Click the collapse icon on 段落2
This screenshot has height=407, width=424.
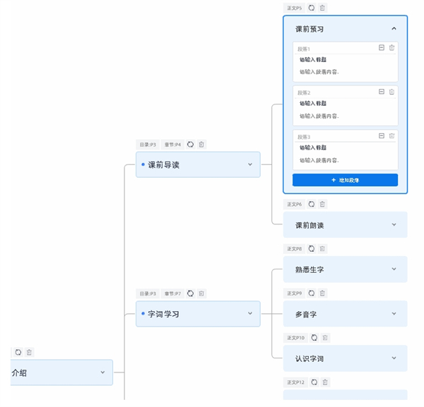382,92
